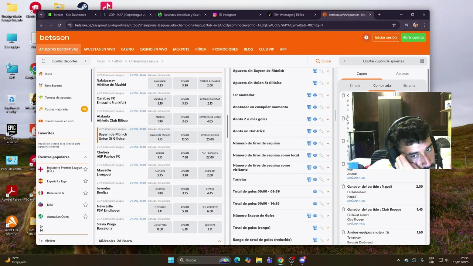Collapse the Miércoles 28 Enero match group
The width and height of the screenshot is (473, 266).
coord(219,241)
